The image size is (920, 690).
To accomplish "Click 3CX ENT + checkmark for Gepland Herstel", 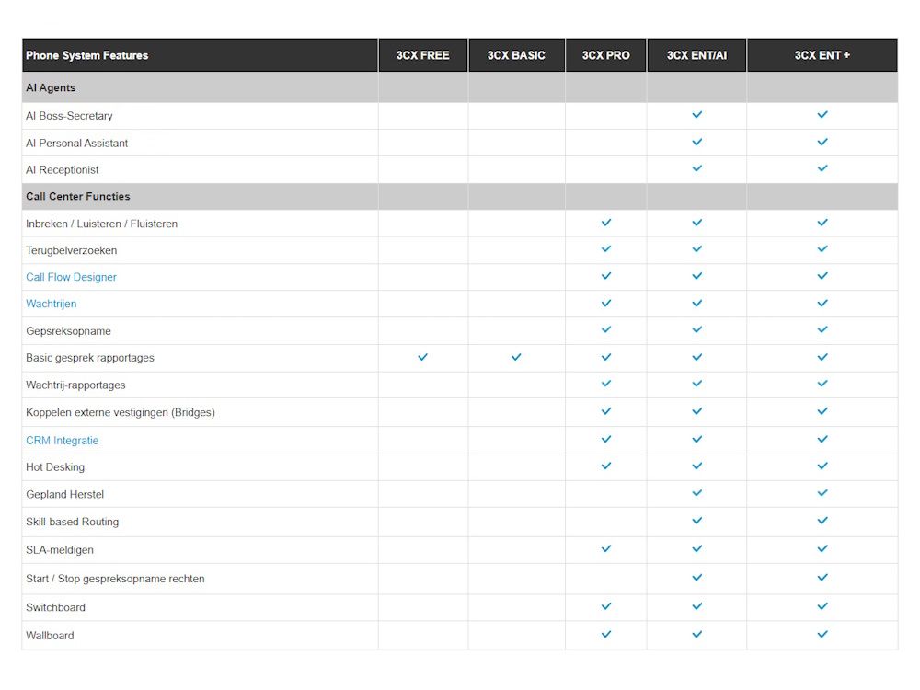I will [x=822, y=493].
